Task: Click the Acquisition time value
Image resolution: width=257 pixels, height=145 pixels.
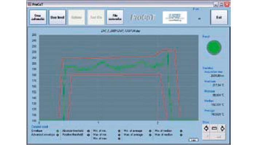Action: tap(217, 76)
